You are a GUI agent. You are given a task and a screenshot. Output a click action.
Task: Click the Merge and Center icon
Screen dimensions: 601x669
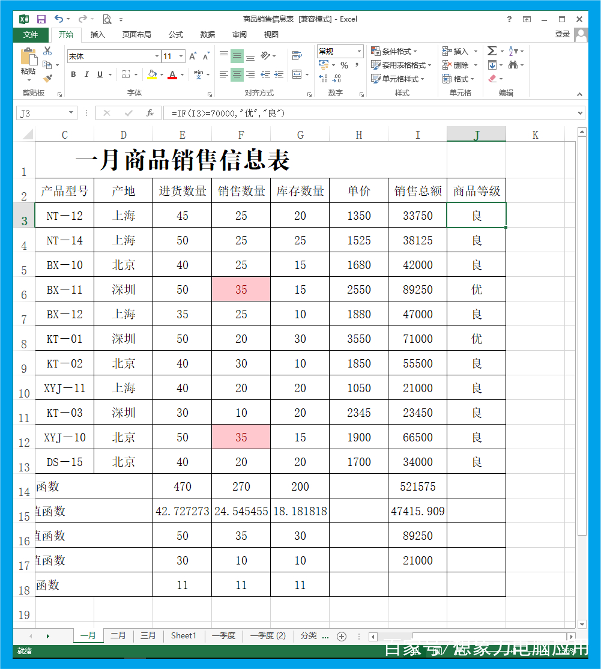point(297,74)
